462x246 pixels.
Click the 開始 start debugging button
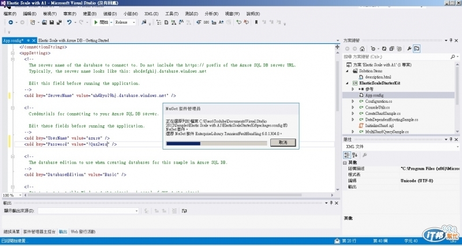pos(101,23)
